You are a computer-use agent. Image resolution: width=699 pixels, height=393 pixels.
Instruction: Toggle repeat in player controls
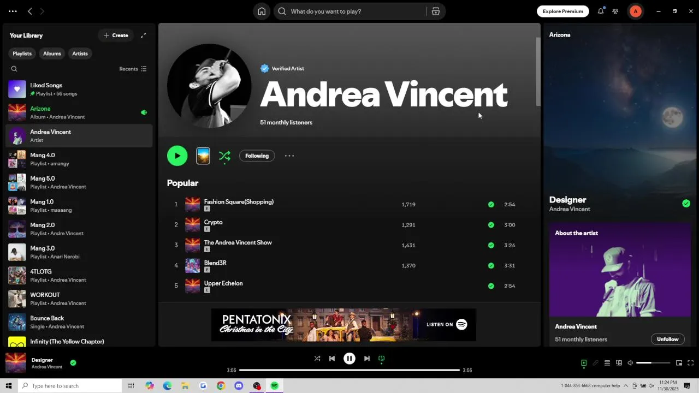pyautogui.click(x=382, y=359)
